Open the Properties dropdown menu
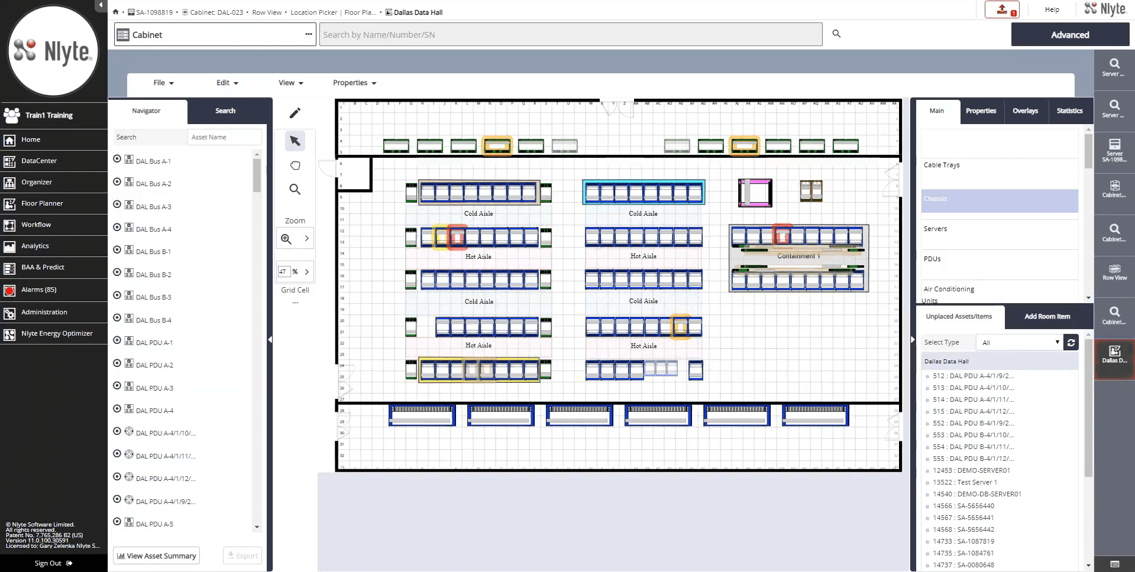The height and width of the screenshot is (572, 1135). [x=355, y=83]
